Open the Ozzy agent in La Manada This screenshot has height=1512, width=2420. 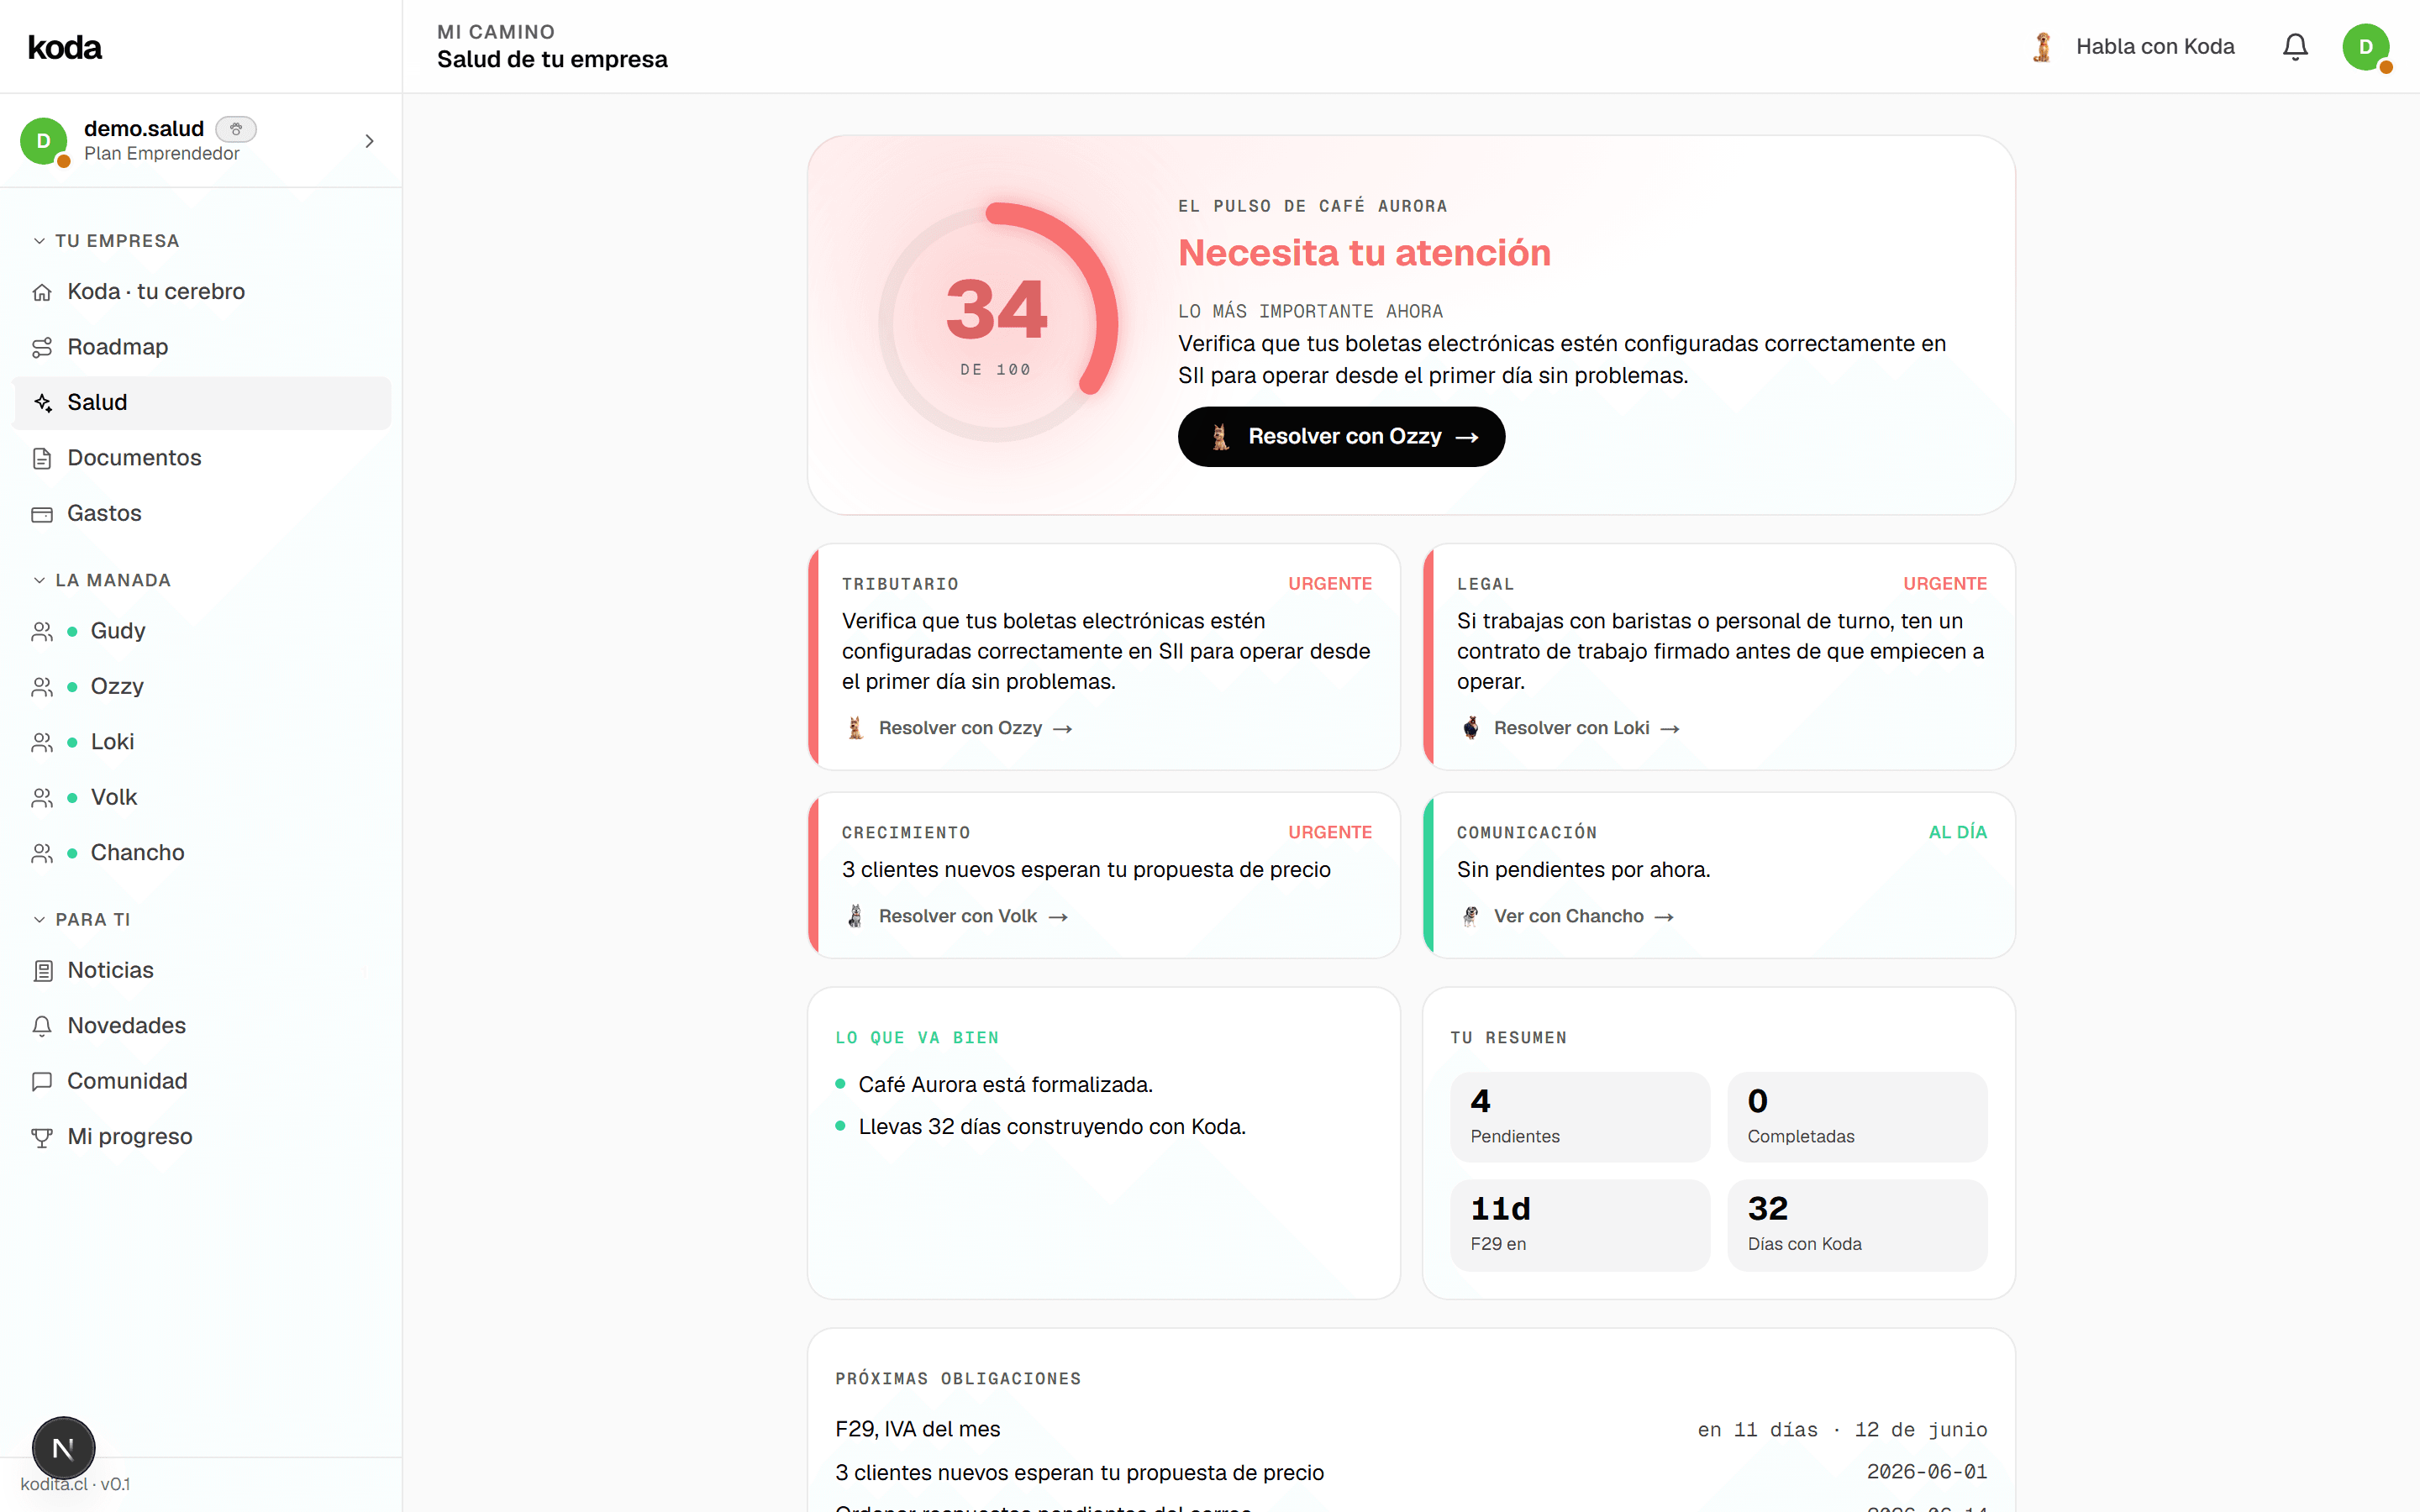click(202, 687)
